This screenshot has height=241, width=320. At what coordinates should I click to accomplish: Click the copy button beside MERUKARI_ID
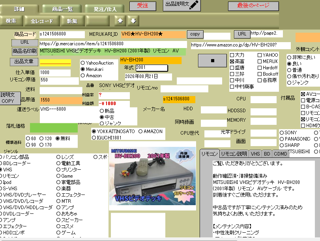tap(195, 34)
